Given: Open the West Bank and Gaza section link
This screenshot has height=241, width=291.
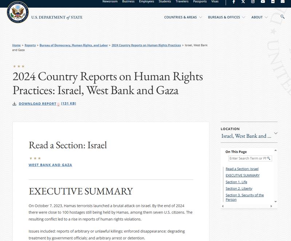Looking at the screenshot, I should click(50, 165).
